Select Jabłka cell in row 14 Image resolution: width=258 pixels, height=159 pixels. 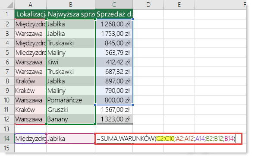pos(71,138)
